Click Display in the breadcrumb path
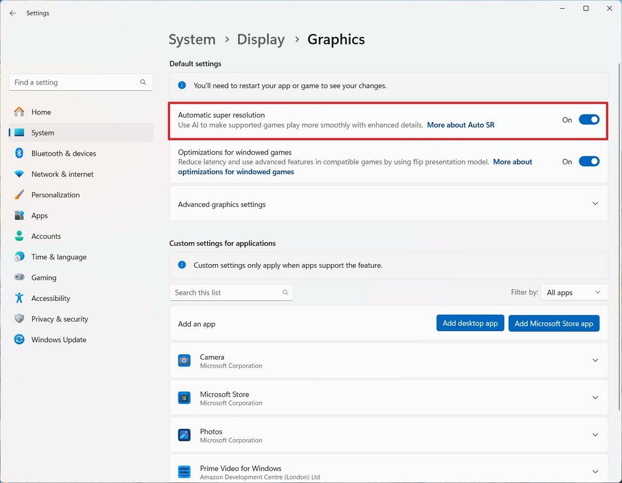622x483 pixels. tap(260, 39)
